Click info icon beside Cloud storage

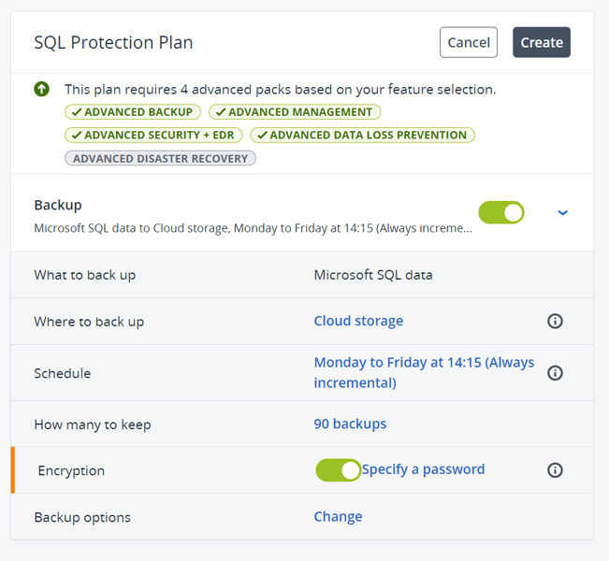coord(555,322)
